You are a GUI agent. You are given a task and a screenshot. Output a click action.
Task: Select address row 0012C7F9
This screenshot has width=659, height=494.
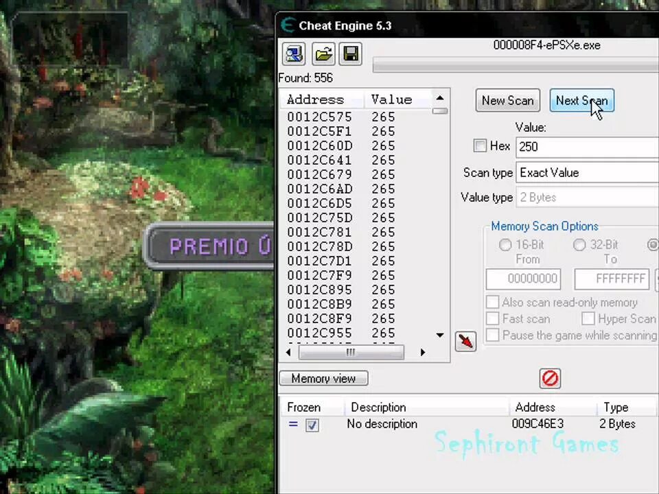click(357, 275)
